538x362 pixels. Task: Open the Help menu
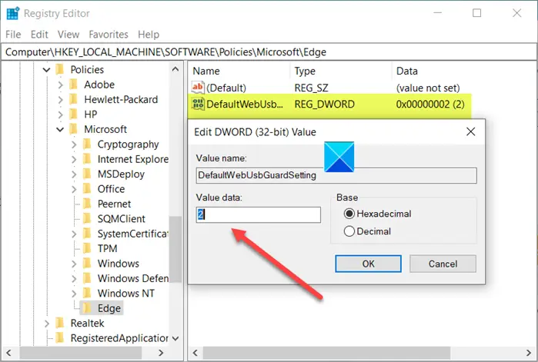pyautogui.click(x=149, y=35)
